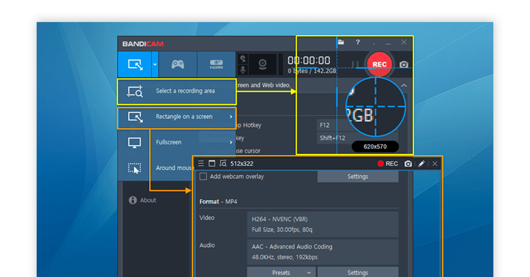Open the output folder icon in title bar
Viewport: 530px width, 277px height.
click(341, 42)
